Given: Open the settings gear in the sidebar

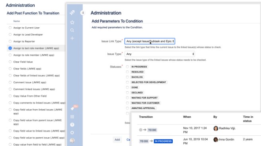Looking at the screenshot, I should (x=72, y=133).
